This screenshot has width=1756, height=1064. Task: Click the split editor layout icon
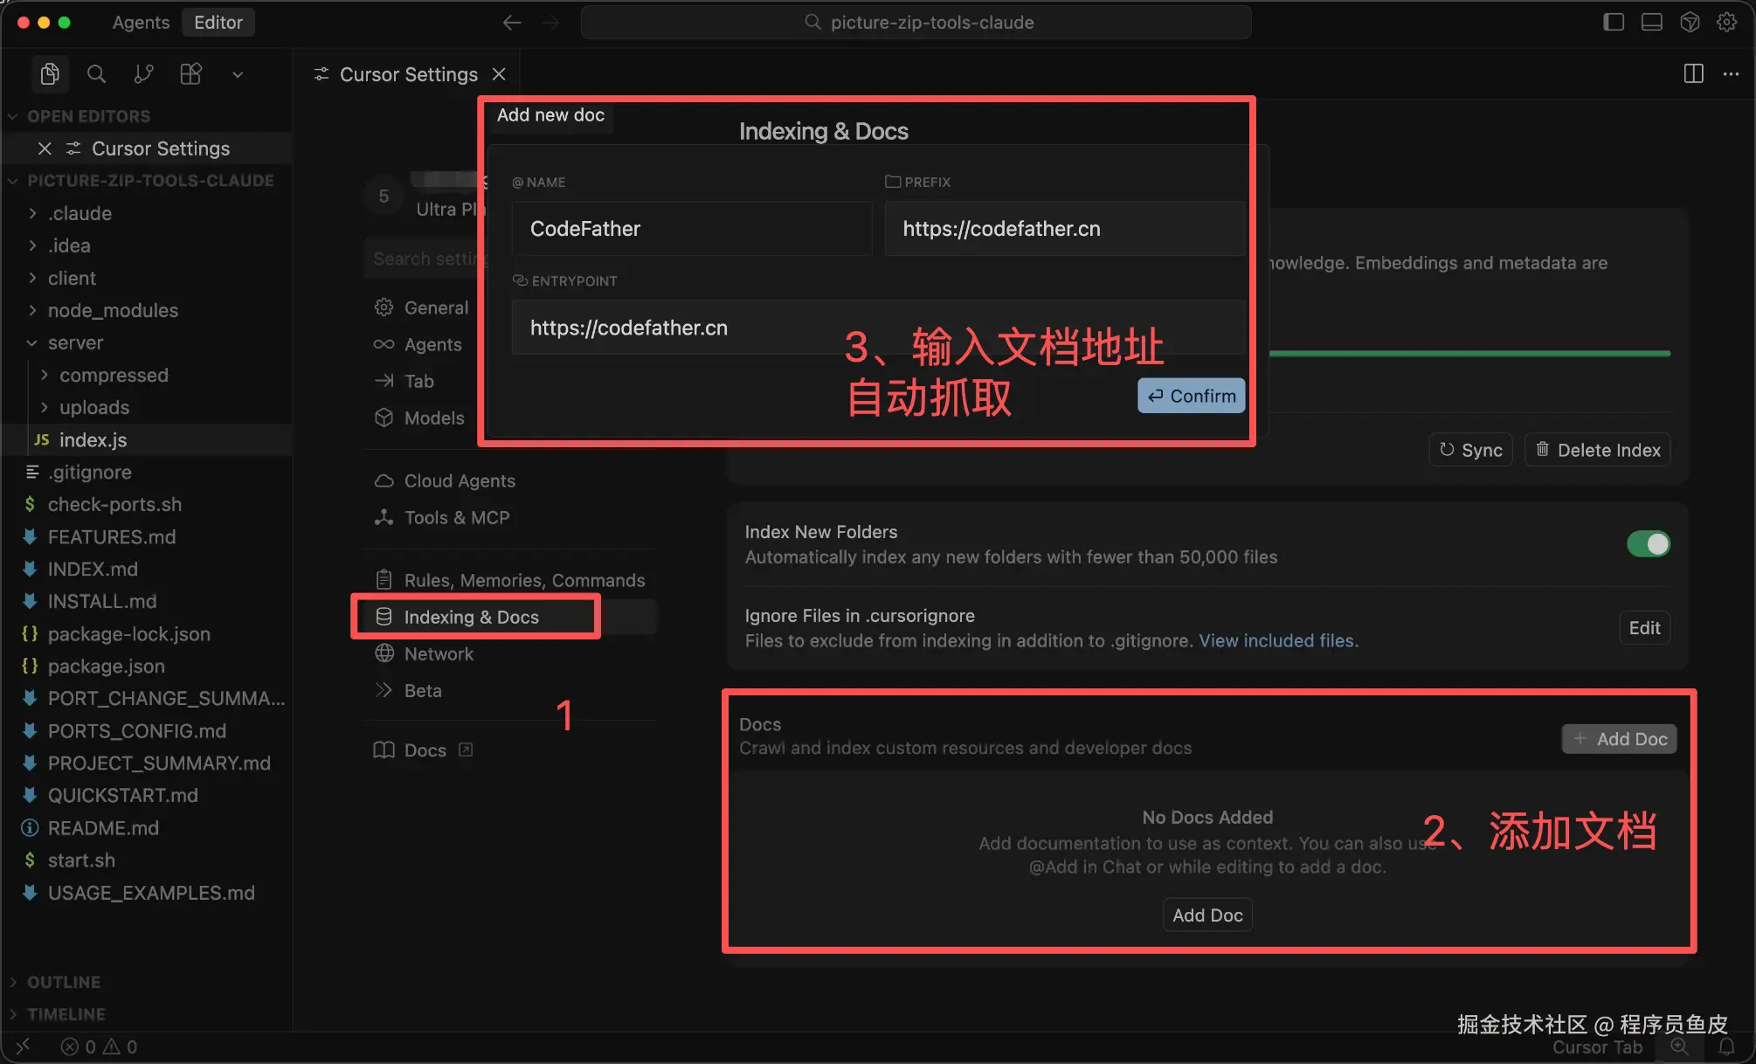(x=1693, y=74)
